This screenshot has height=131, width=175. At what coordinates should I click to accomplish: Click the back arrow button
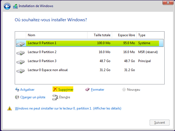7,6
